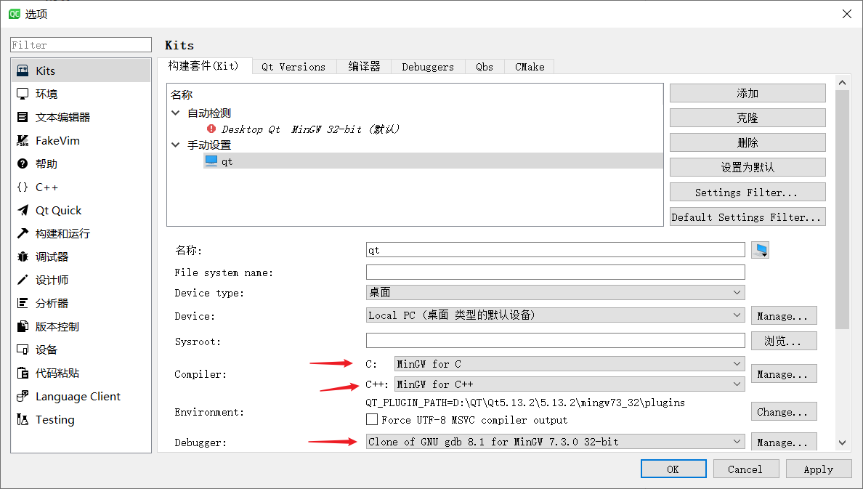
Task: Switch to CMake tab
Action: (x=530, y=67)
